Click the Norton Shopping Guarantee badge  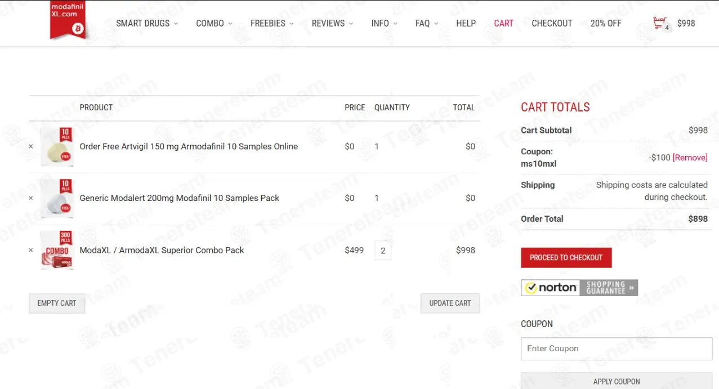click(x=579, y=288)
